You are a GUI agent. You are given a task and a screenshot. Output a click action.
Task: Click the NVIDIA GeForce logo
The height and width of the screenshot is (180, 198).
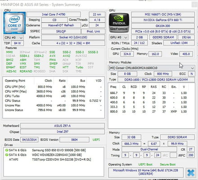click(119, 23)
